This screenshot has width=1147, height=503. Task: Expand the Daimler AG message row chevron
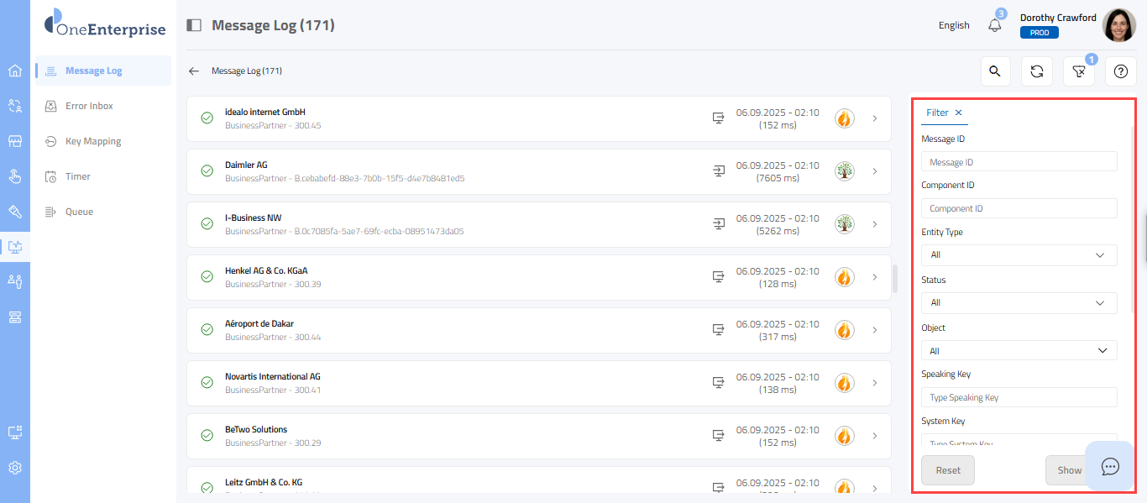point(874,171)
